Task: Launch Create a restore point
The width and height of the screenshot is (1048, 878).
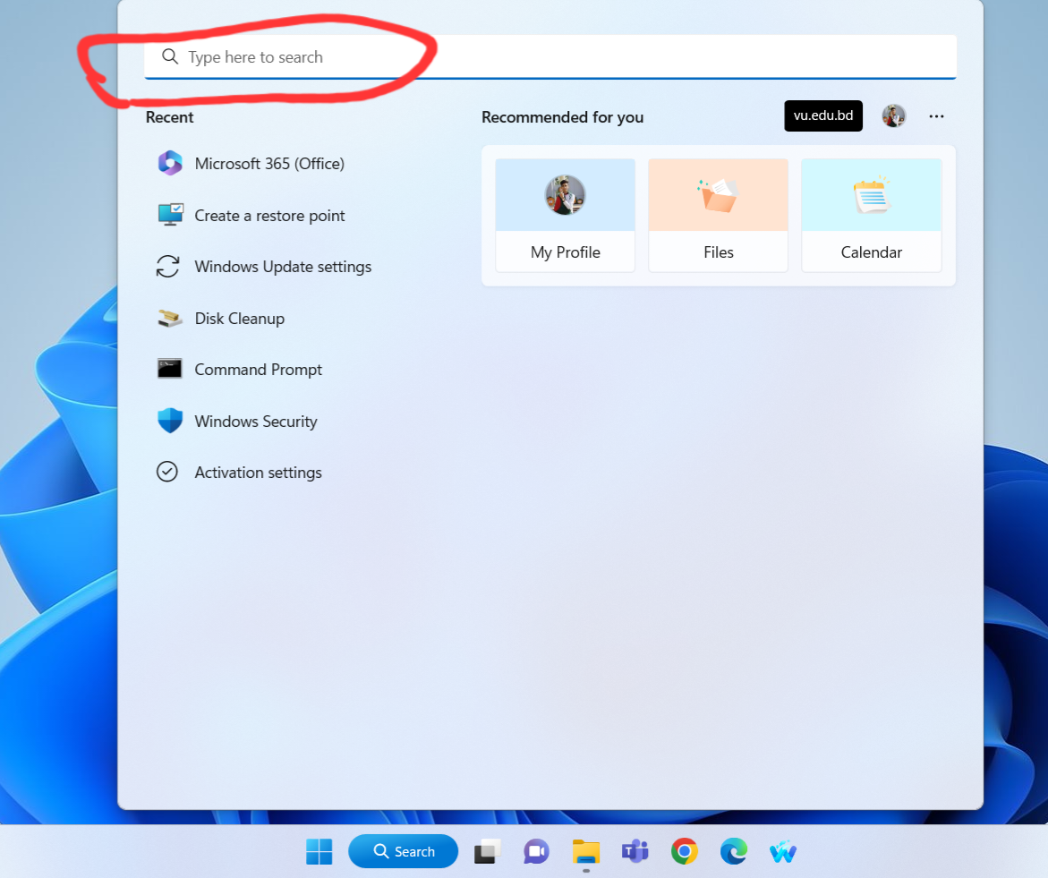Action: 268,216
